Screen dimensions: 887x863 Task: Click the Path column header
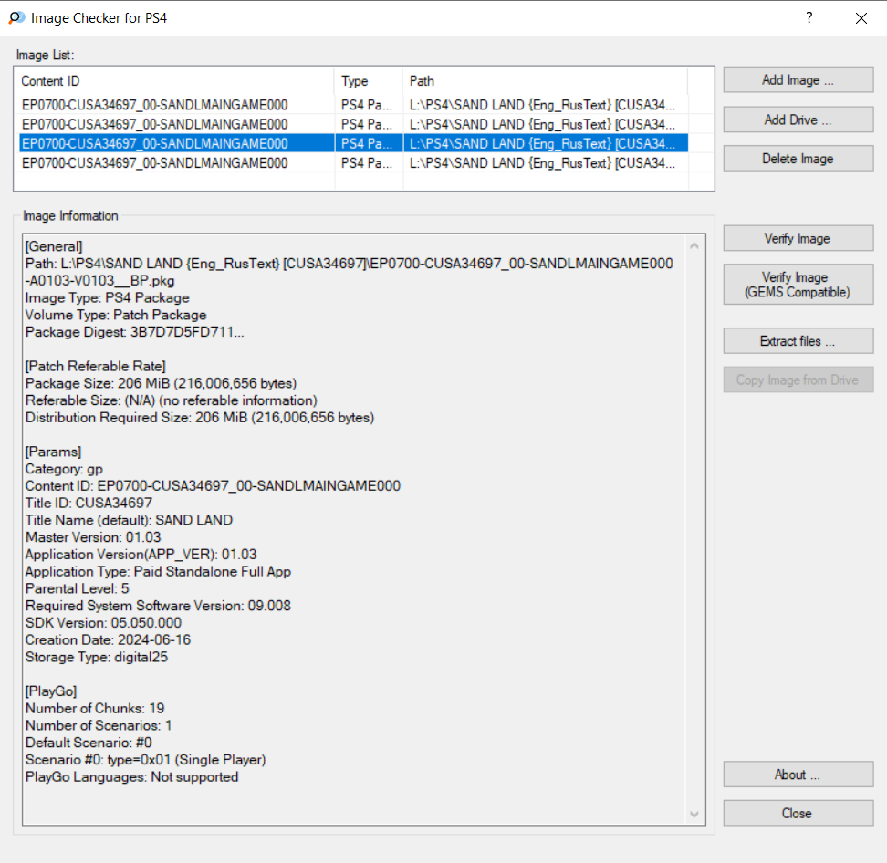click(x=544, y=81)
